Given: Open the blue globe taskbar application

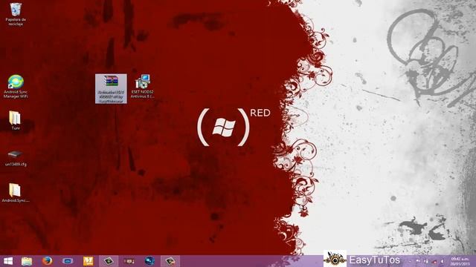Looking at the screenshot, I should 149,261.
